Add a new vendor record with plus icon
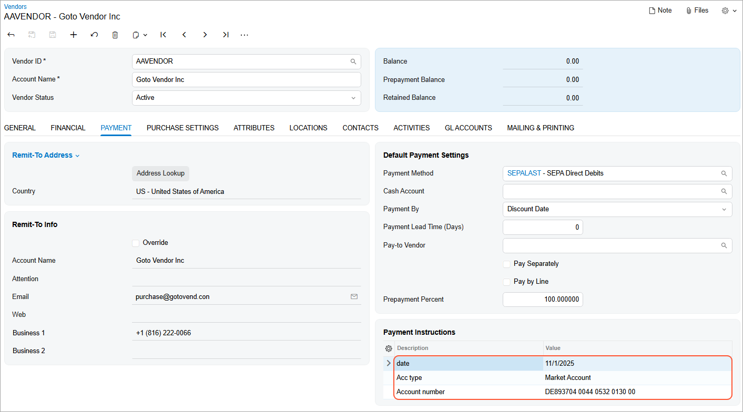743x412 pixels. tap(74, 35)
